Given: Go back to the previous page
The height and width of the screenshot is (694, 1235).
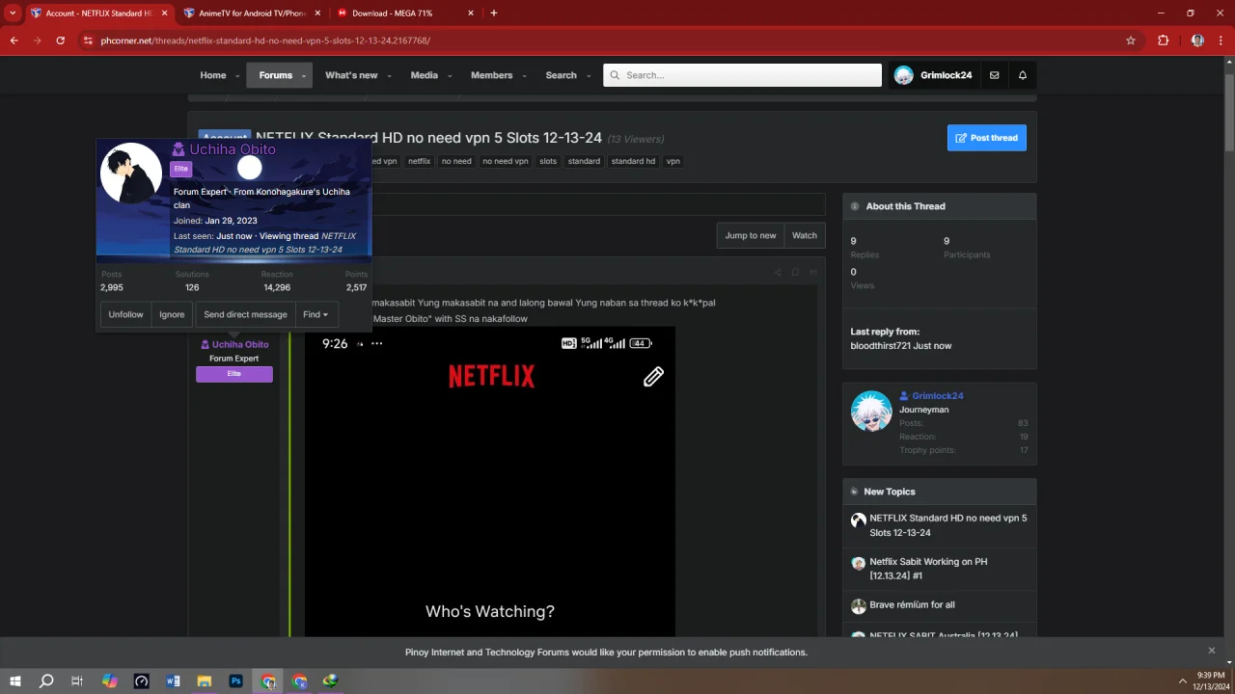Looking at the screenshot, I should click(x=14, y=40).
